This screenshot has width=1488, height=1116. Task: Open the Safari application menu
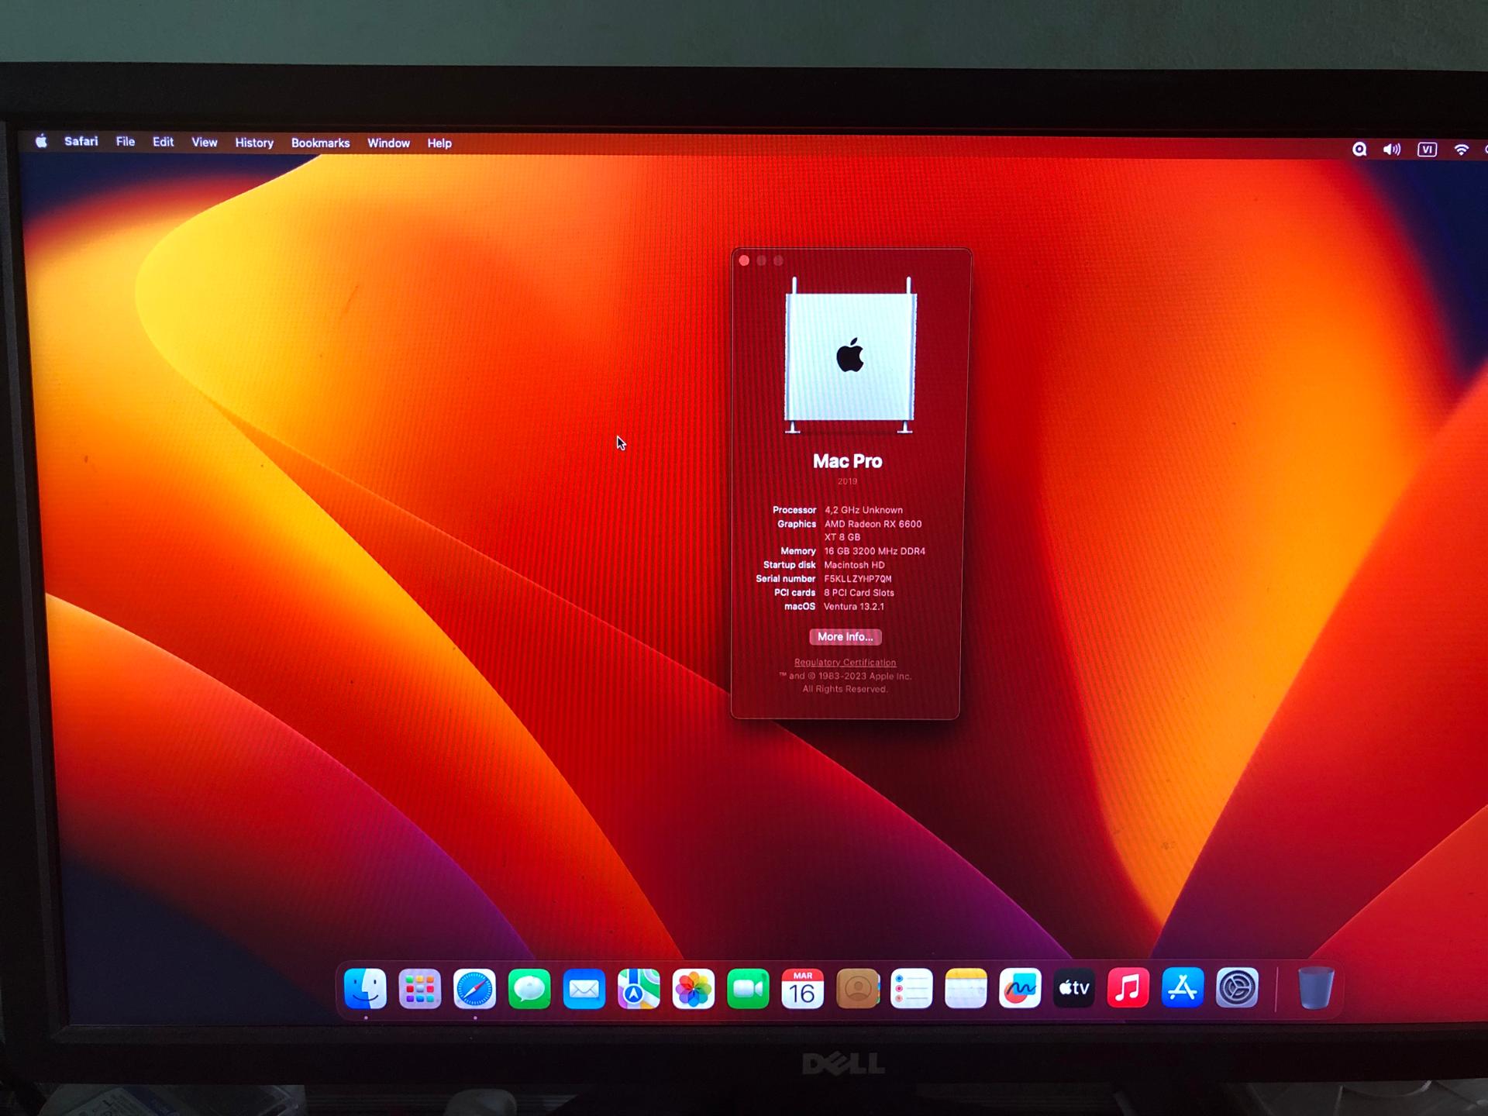coord(81,141)
